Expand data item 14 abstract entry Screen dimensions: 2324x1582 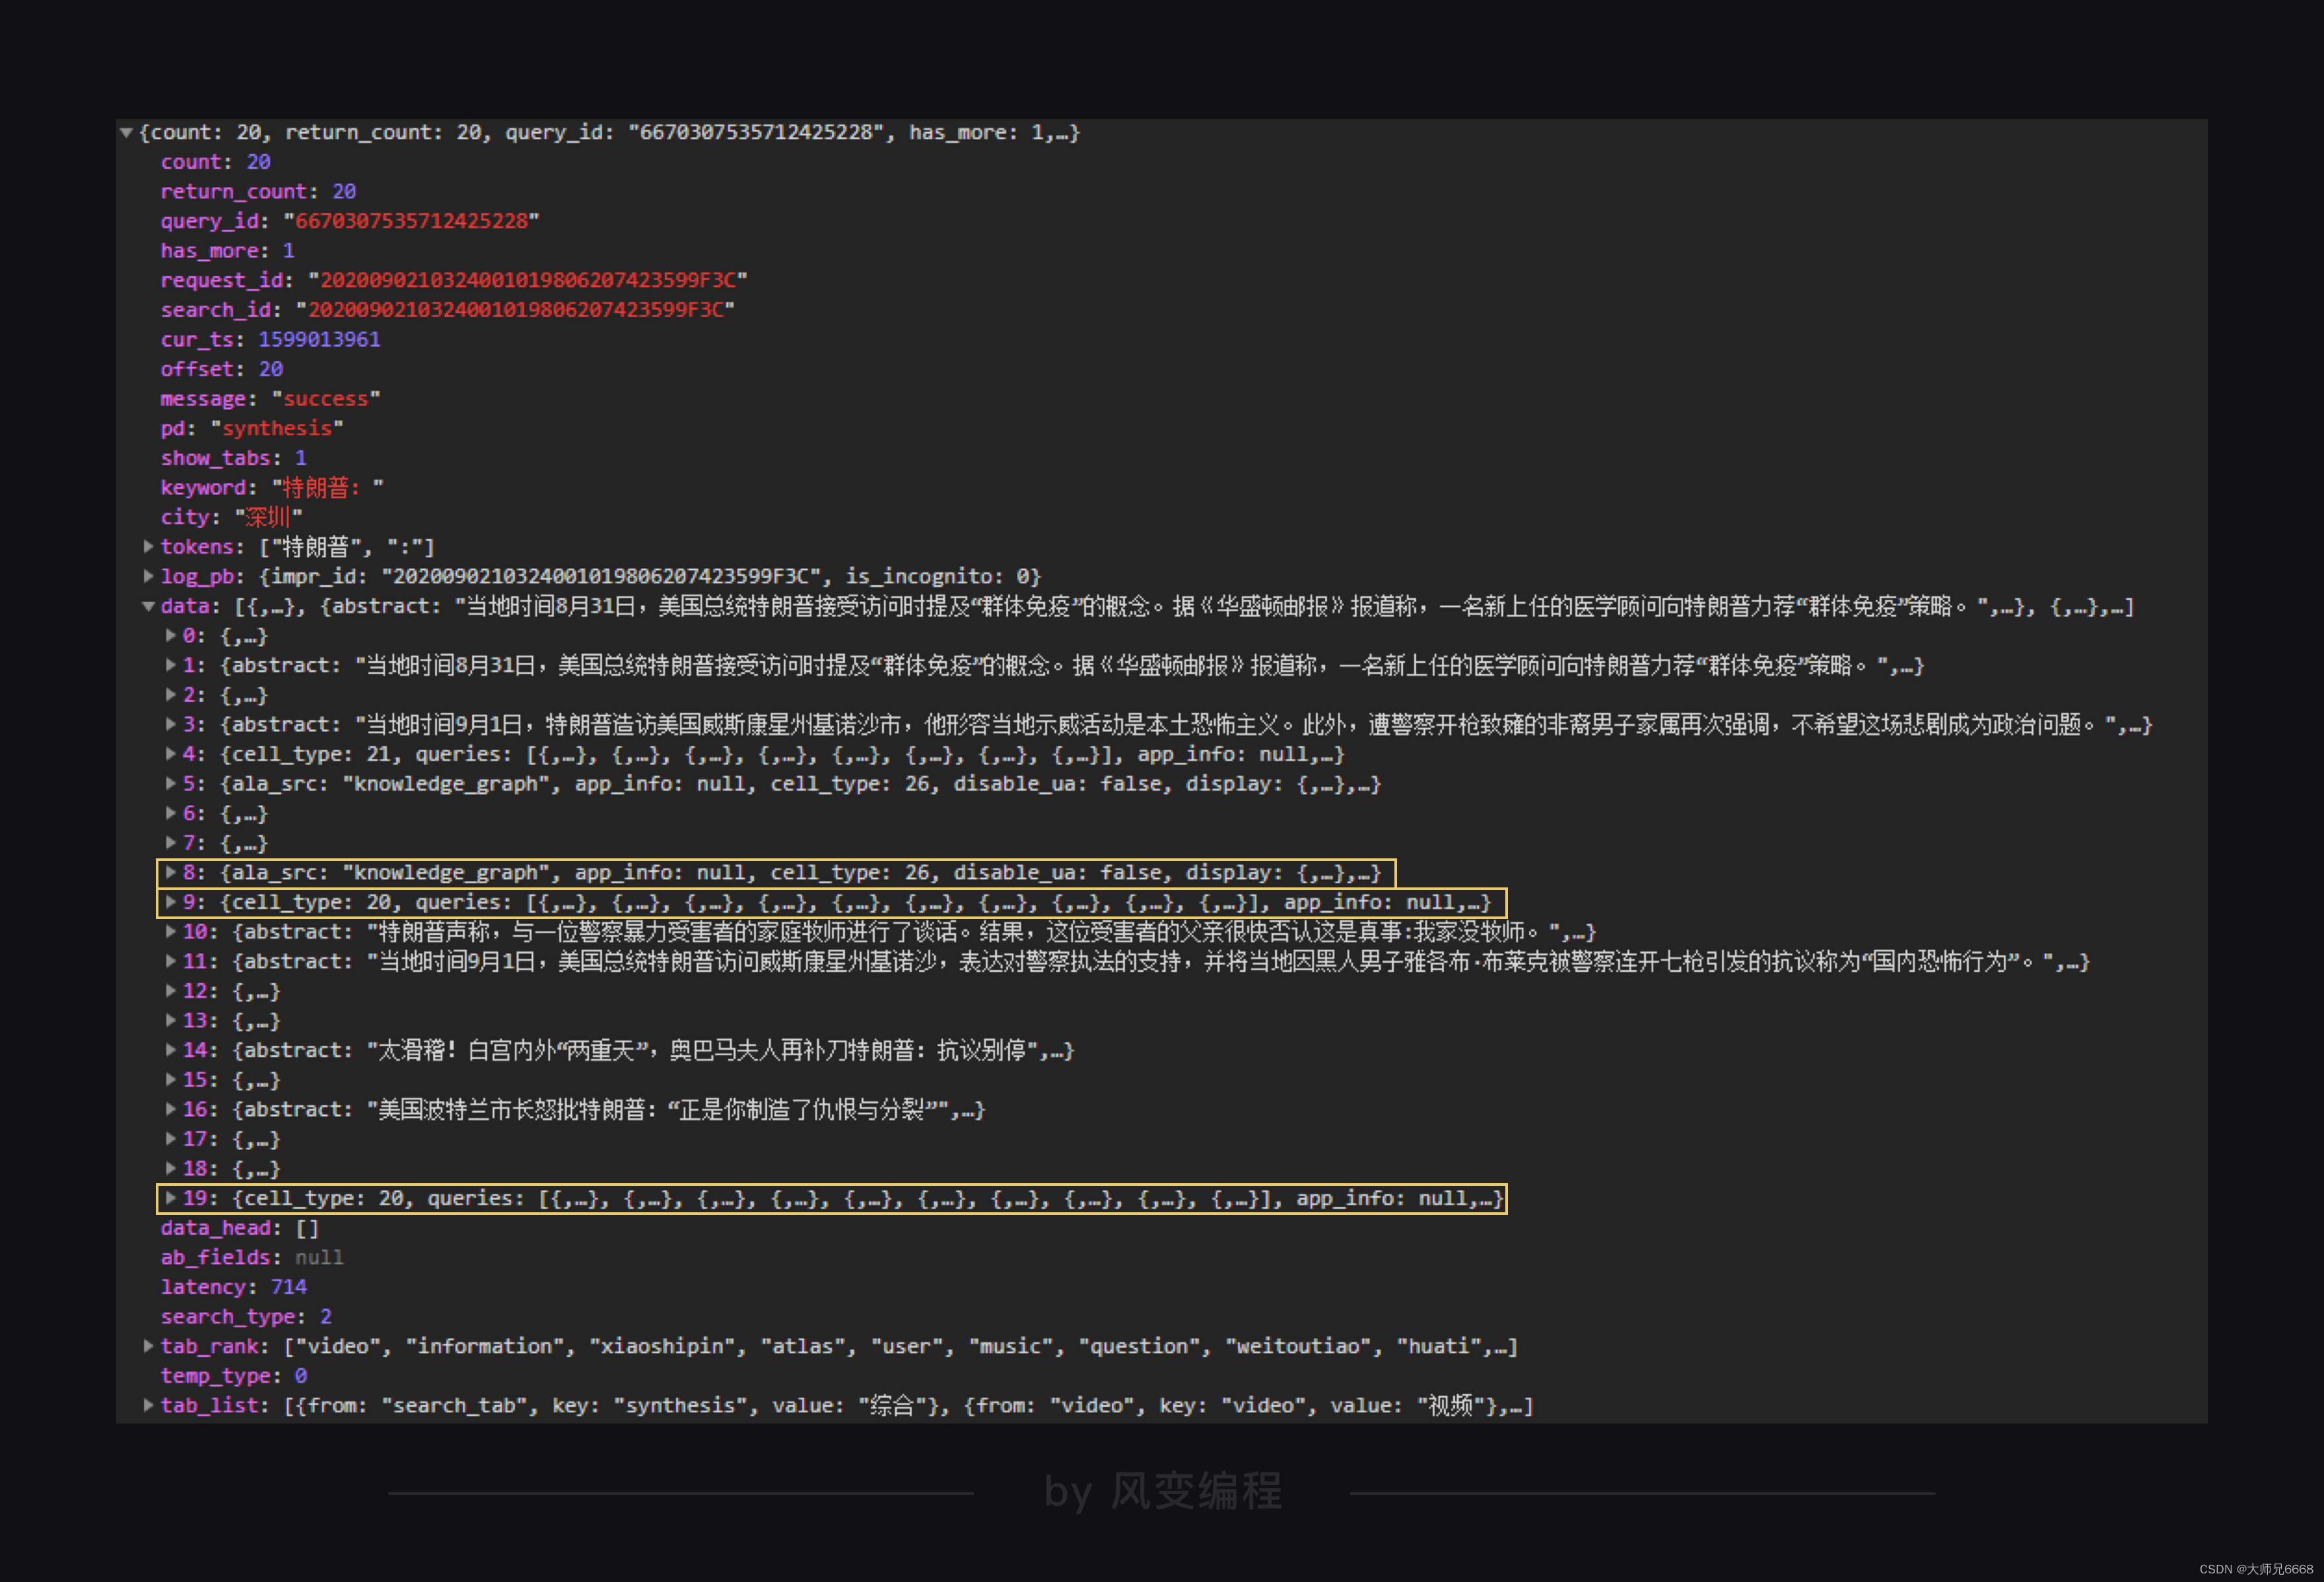(x=170, y=1050)
